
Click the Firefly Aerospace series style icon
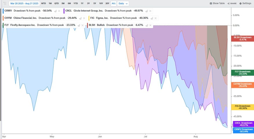click(x=79, y=25)
